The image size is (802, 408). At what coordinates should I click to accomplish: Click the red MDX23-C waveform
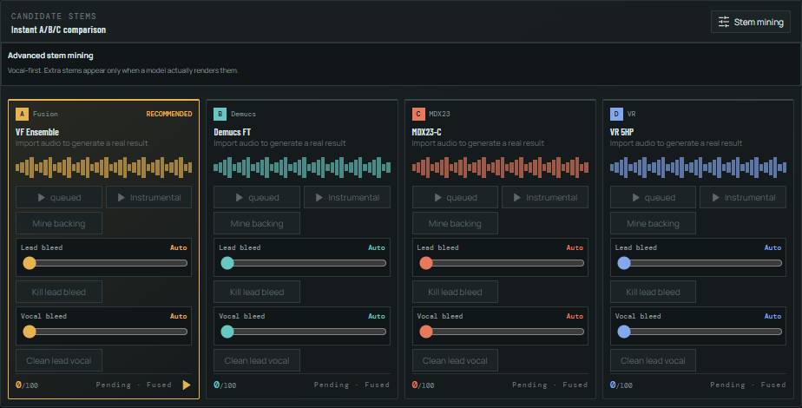500,168
